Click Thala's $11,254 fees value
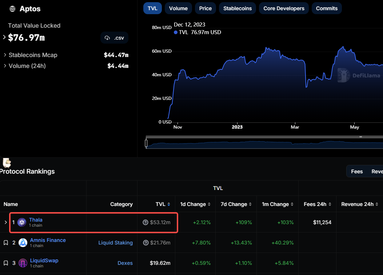383x275 pixels. click(x=322, y=222)
